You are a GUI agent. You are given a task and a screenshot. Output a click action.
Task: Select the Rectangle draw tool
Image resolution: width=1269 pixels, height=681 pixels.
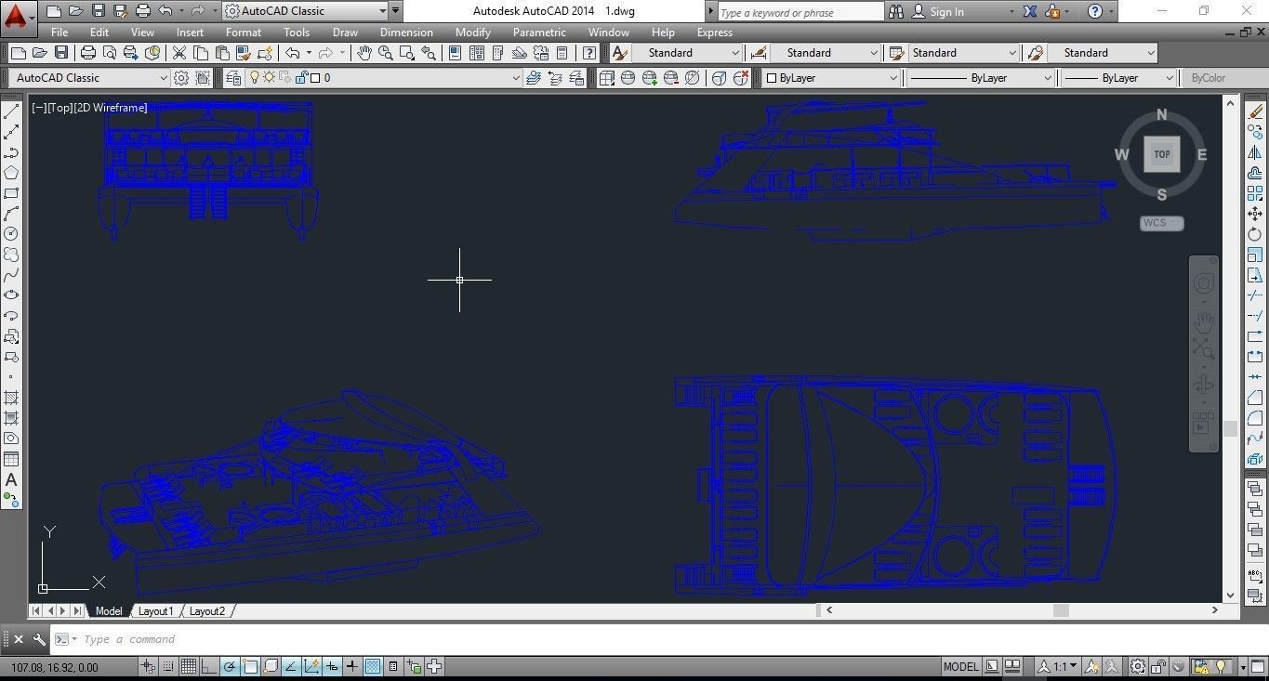tap(11, 193)
